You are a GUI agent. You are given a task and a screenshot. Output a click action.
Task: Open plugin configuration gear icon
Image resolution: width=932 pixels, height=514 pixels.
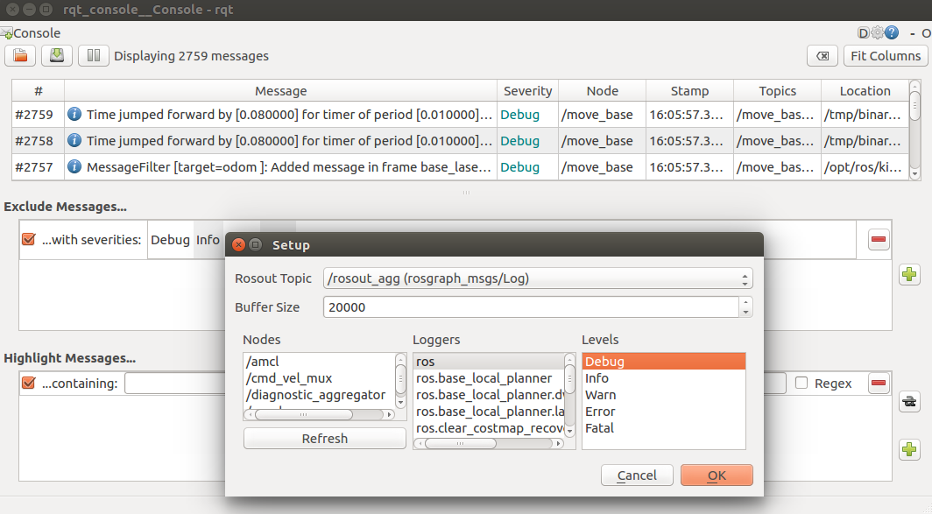[x=878, y=32]
